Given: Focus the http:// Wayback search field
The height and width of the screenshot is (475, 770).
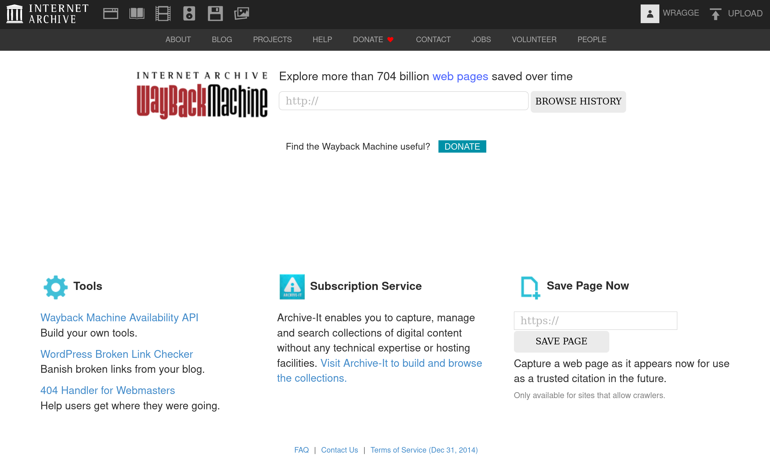Looking at the screenshot, I should coord(403,101).
